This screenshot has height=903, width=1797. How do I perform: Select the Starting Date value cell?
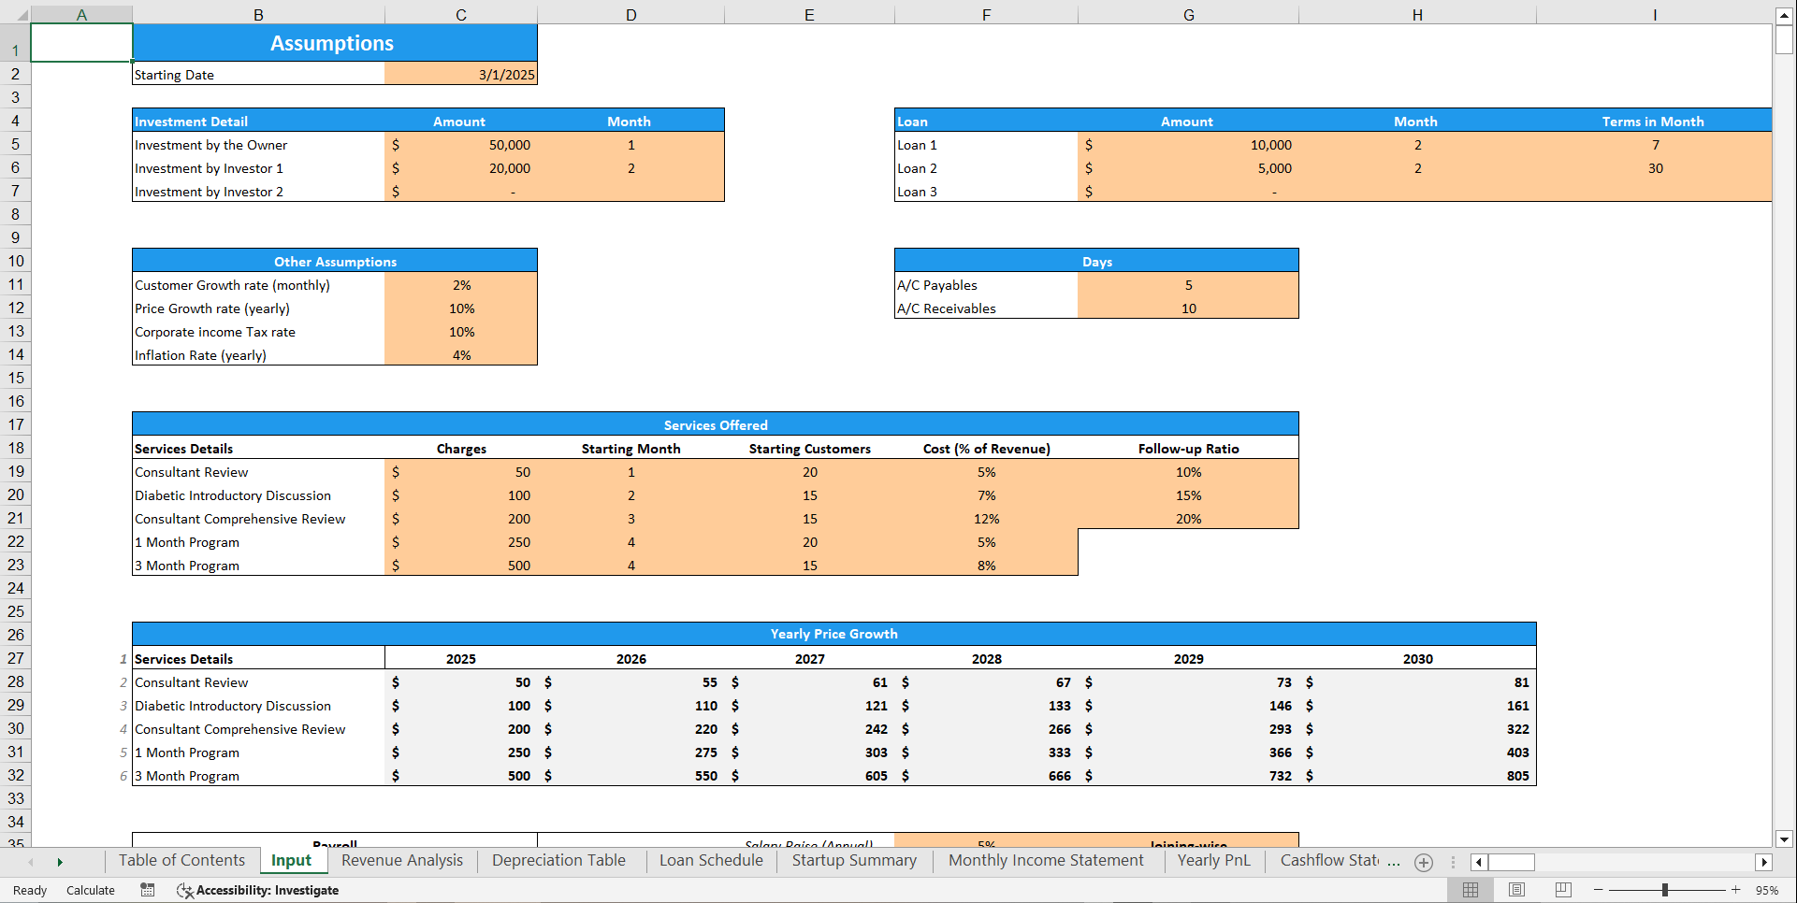click(460, 74)
